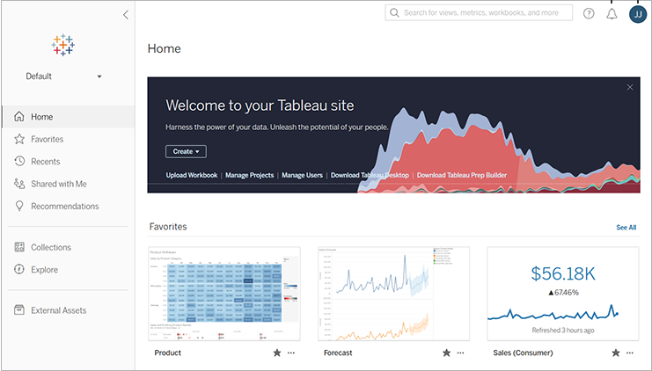The image size is (652, 371).
Task: Click the Favorites star icon in sidebar
Action: click(x=19, y=139)
